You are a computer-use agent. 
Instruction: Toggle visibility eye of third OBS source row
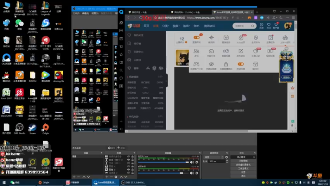click(129, 163)
